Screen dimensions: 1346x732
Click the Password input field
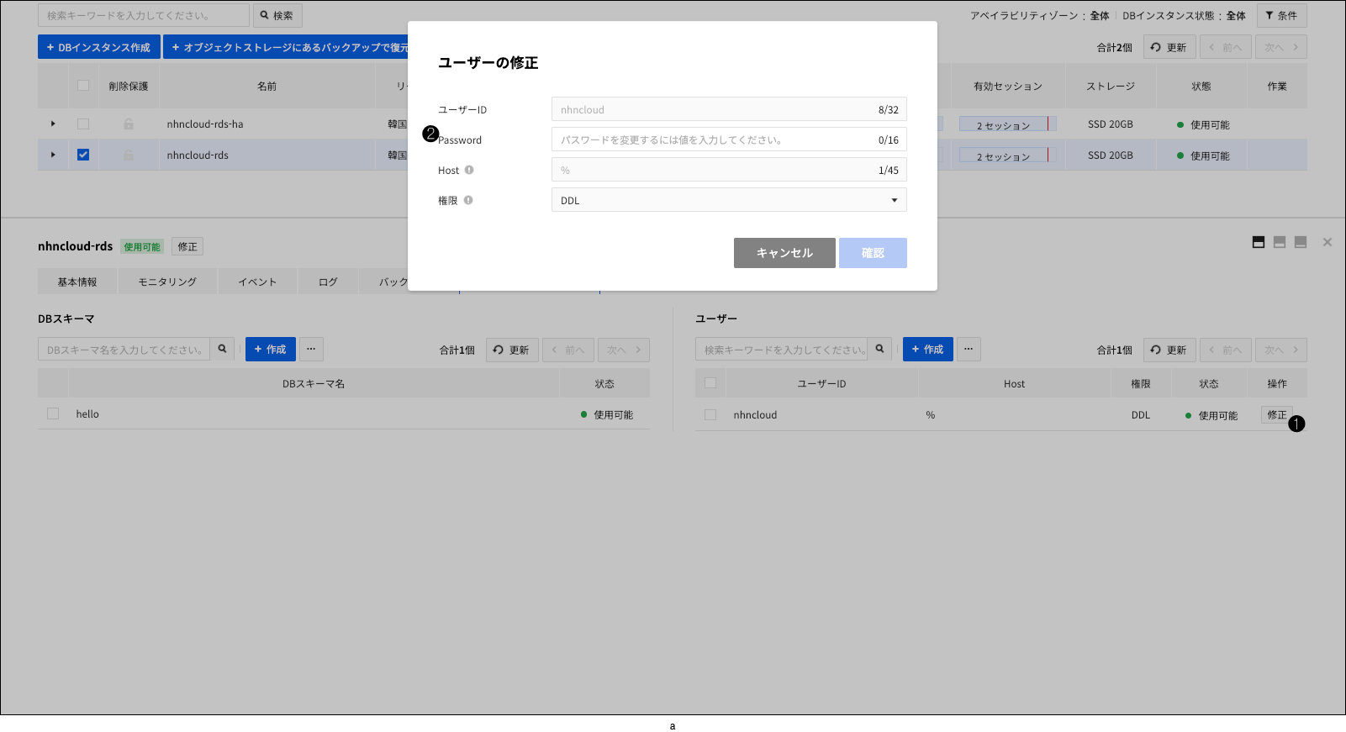point(729,140)
